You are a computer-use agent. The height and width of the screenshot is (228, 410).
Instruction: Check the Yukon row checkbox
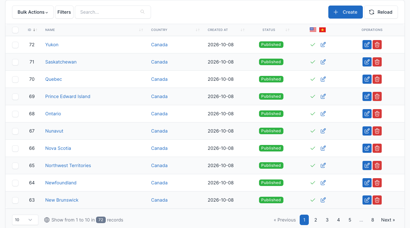point(15,45)
